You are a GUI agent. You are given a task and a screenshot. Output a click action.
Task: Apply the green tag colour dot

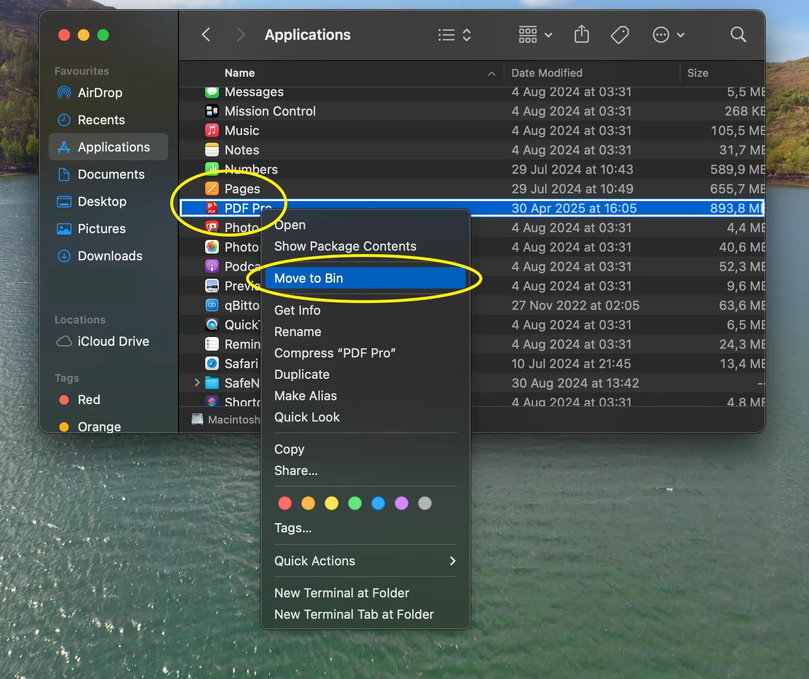(x=355, y=503)
